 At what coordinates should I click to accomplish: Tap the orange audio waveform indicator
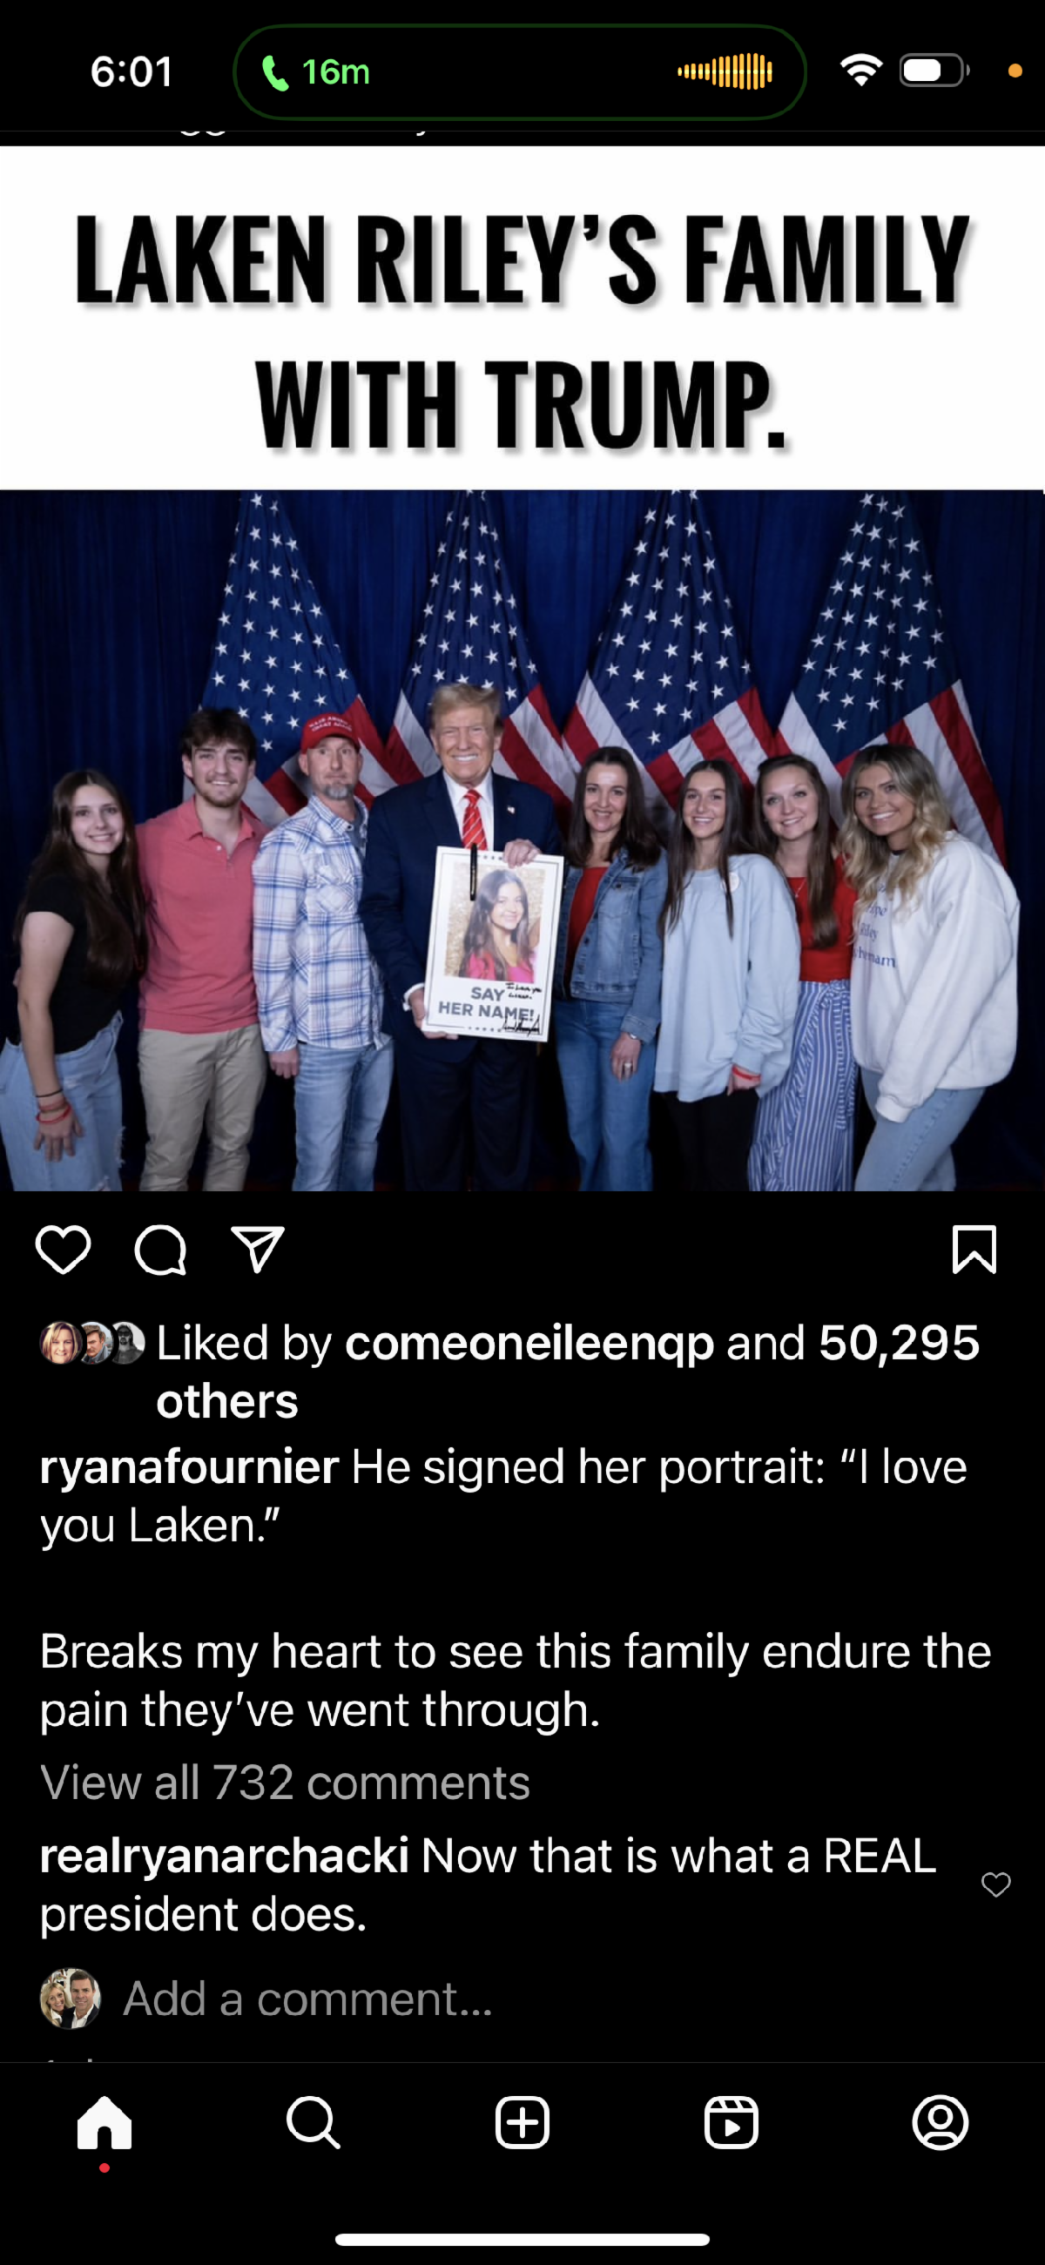[725, 72]
